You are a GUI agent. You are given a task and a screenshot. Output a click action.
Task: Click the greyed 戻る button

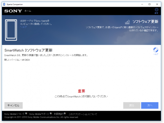point(132,105)
